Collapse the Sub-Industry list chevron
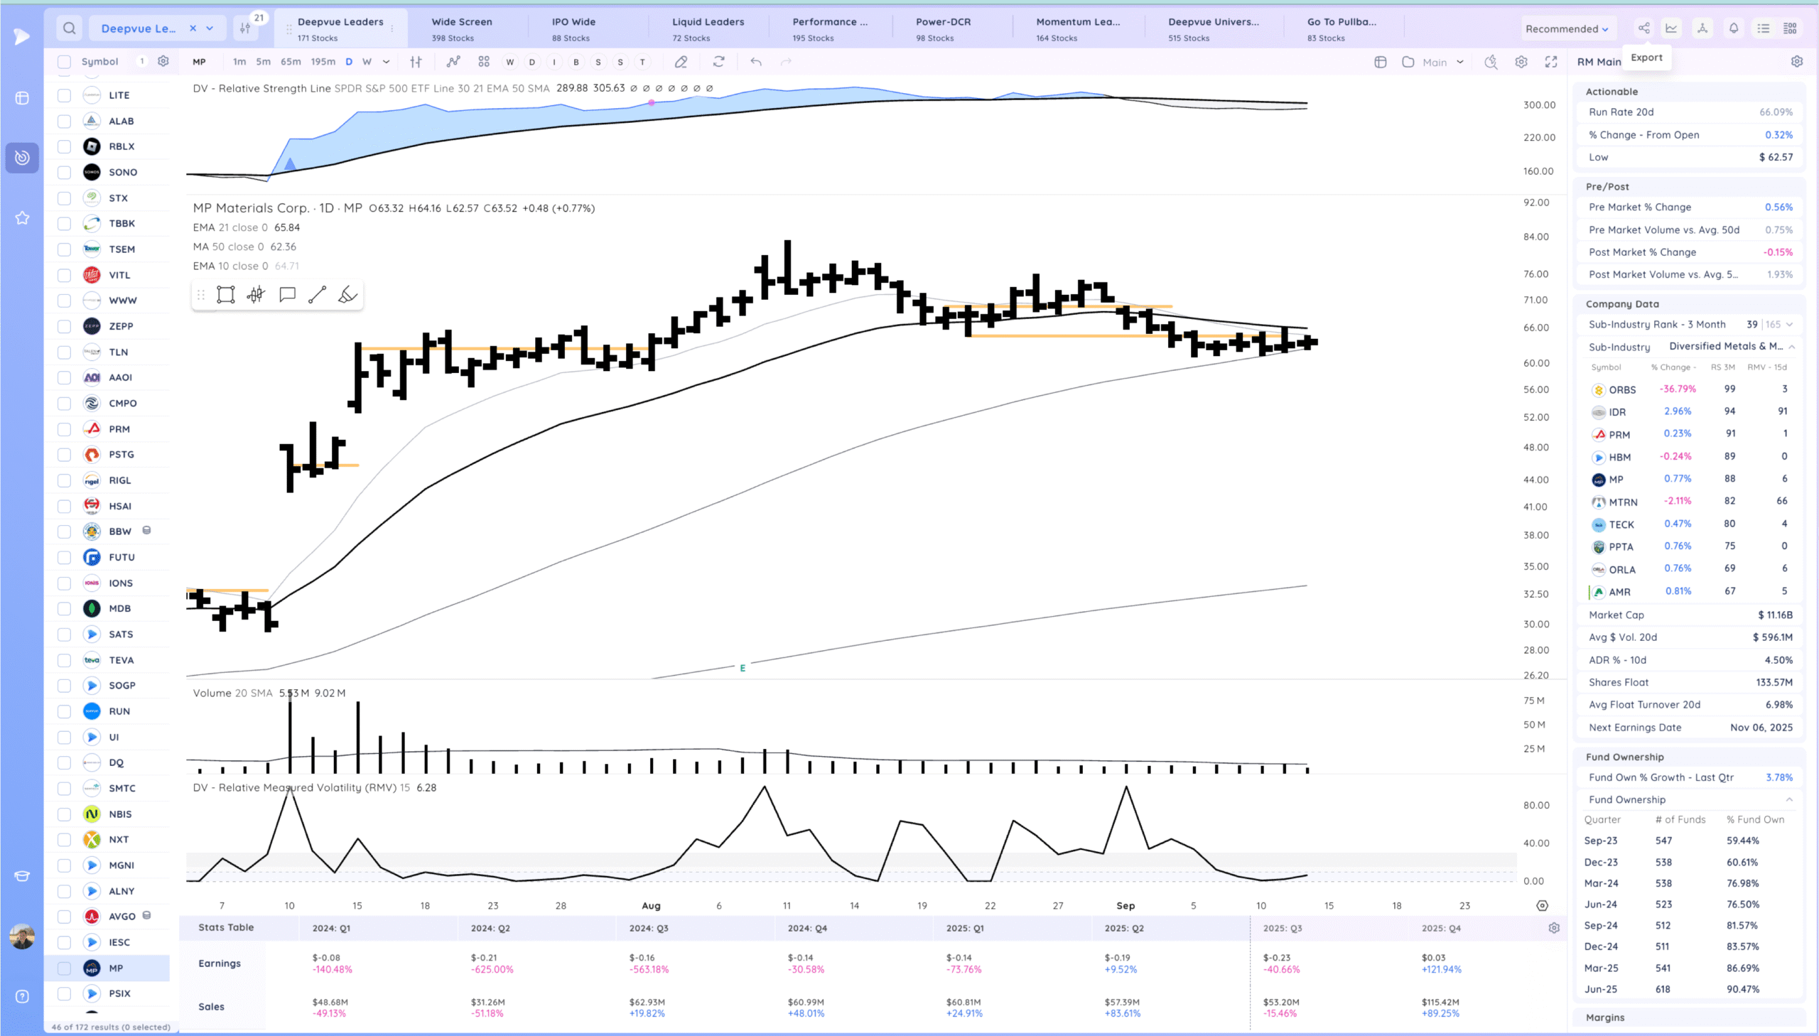 pyautogui.click(x=1792, y=347)
